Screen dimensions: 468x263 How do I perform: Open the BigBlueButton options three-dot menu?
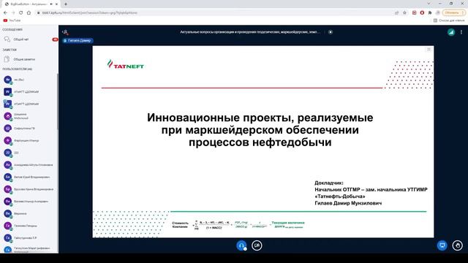pos(461,32)
